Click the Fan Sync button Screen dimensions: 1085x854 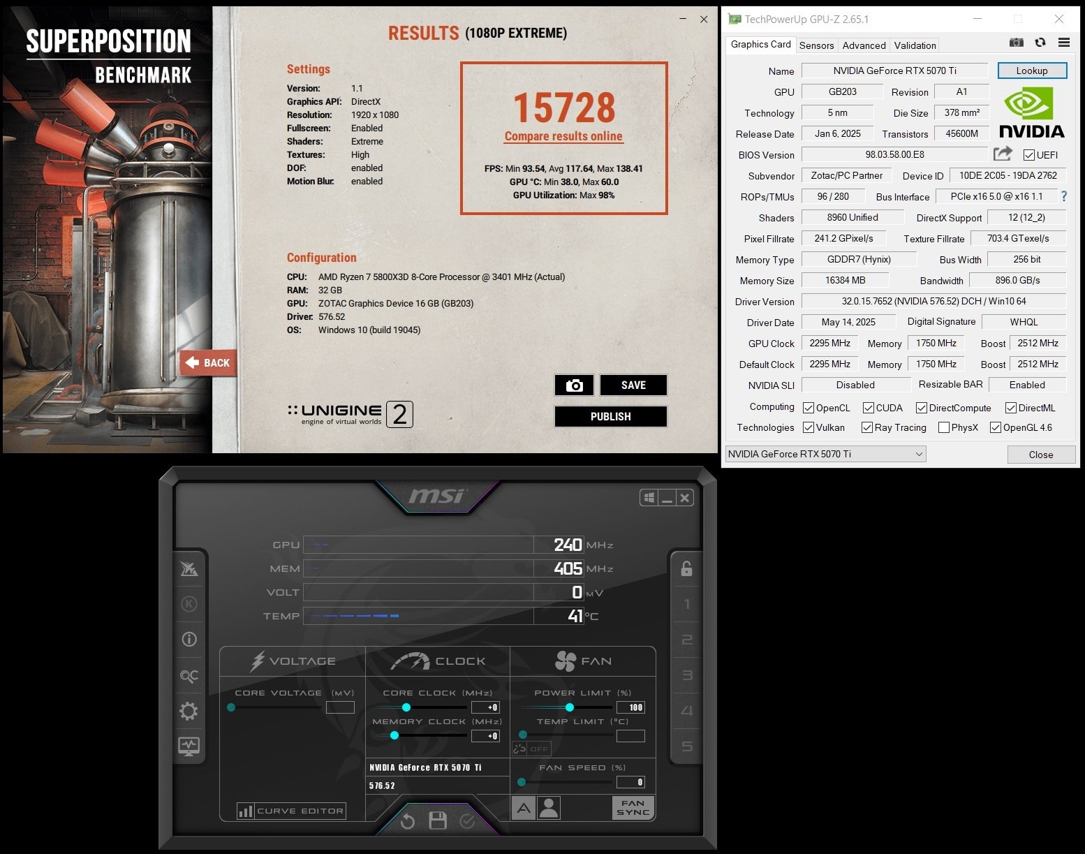[x=633, y=808]
